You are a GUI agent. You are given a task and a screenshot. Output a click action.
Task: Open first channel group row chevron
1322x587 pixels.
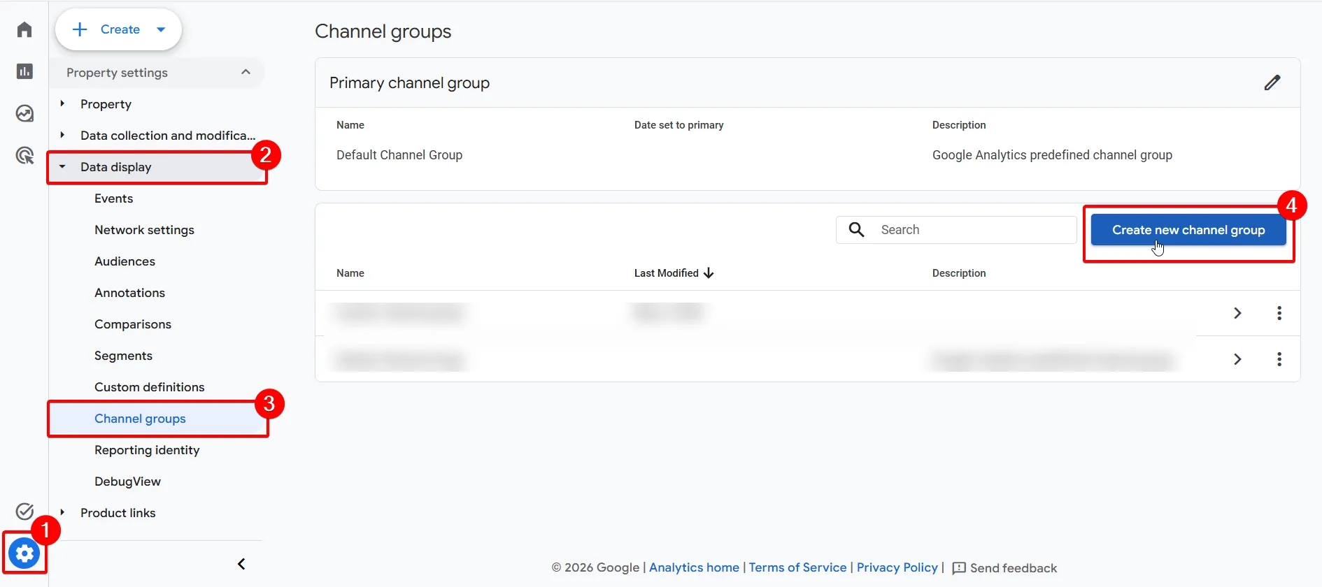tap(1237, 313)
